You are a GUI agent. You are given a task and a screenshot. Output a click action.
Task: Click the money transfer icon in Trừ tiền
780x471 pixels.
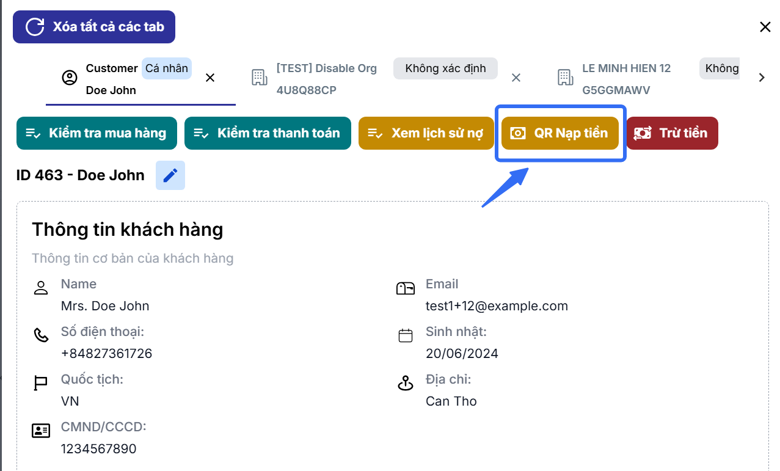click(643, 133)
